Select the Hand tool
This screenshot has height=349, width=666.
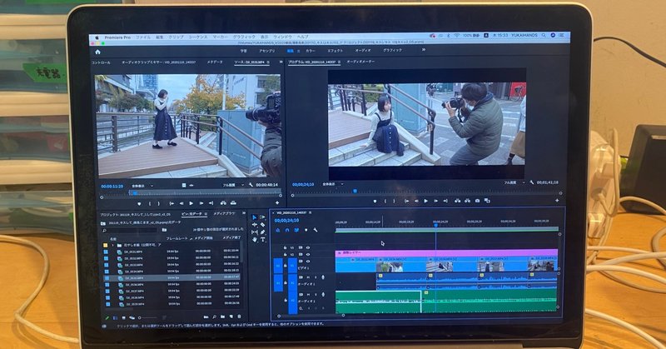[x=255, y=240]
